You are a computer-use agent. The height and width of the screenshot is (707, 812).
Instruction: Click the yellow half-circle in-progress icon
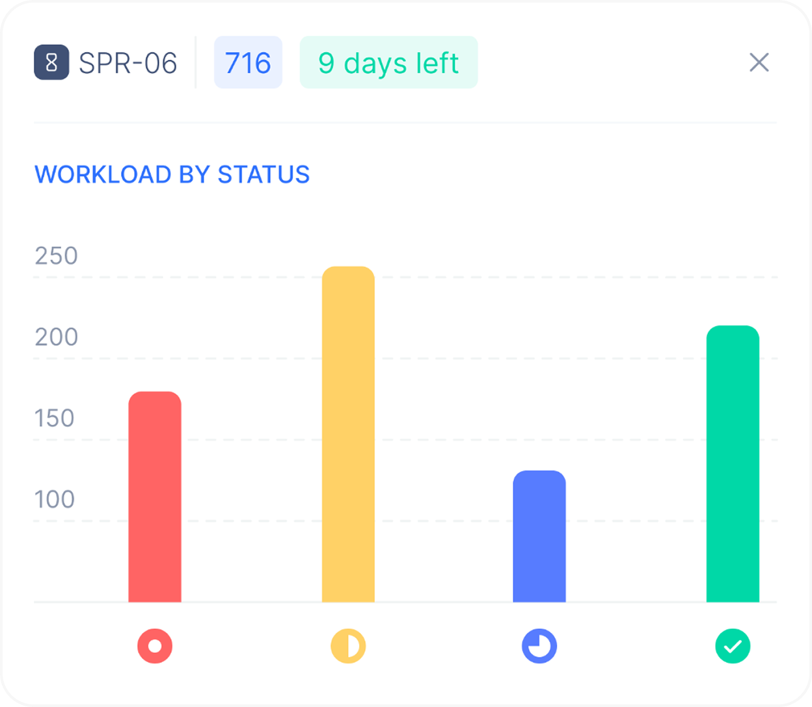348,646
